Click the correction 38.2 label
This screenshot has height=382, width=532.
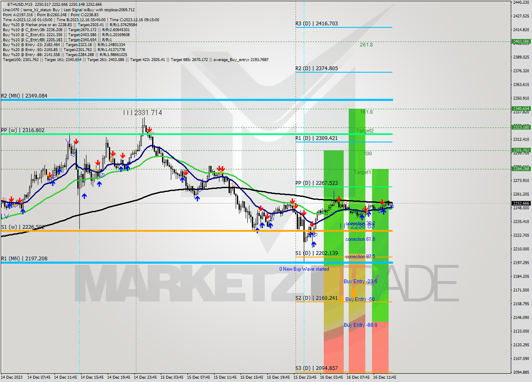360,223
